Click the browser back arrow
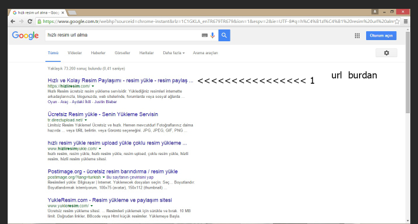 point(13,21)
